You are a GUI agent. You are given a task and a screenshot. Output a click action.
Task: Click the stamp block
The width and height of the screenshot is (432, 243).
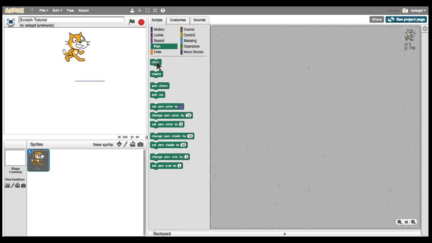click(x=157, y=74)
